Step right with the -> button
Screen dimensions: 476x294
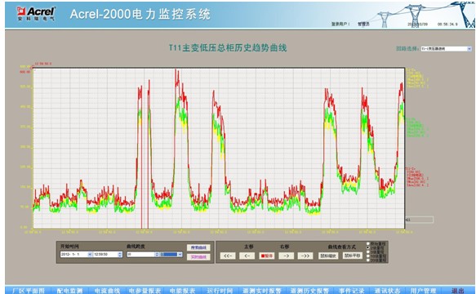286,256
